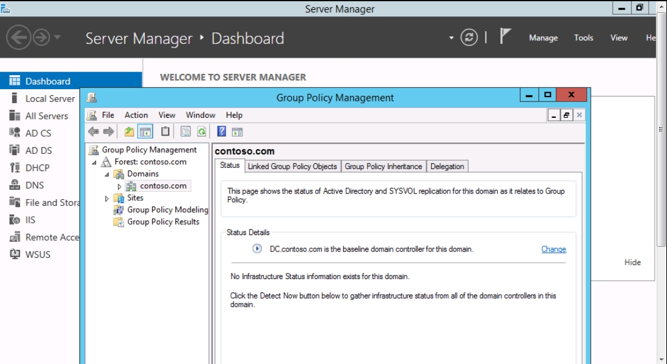Click the green Refresh icon in GPM toolbar
This screenshot has width=667, height=364.
[x=202, y=132]
